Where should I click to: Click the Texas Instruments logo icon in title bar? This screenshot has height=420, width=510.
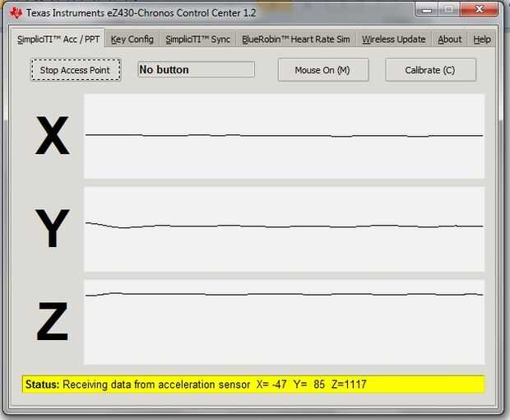pyautogui.click(x=16, y=12)
